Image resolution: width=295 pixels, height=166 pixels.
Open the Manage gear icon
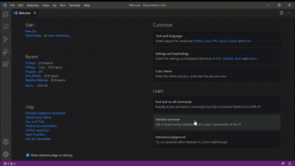point(6,154)
